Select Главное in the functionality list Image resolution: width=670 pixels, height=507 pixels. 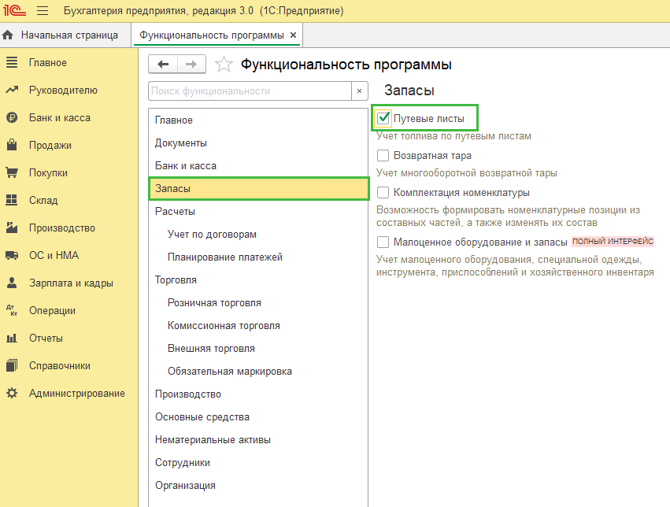[x=258, y=120]
